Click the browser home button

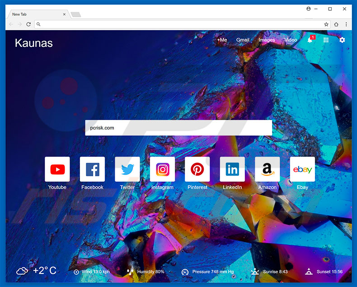(336, 24)
